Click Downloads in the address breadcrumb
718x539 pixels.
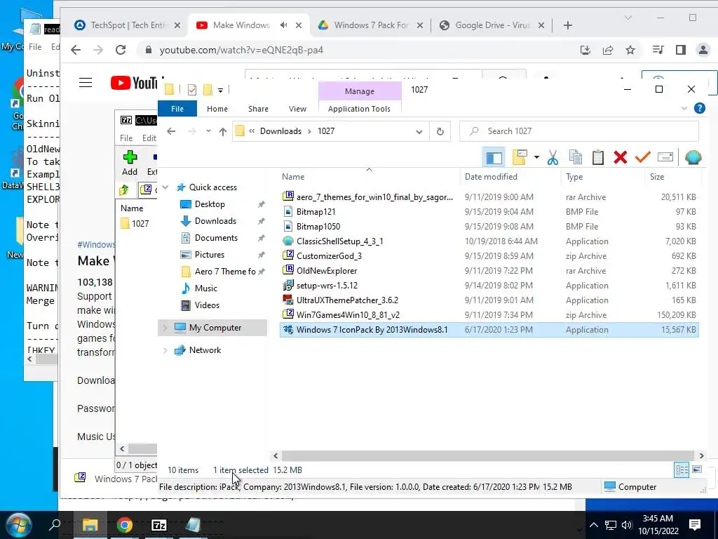(280, 131)
